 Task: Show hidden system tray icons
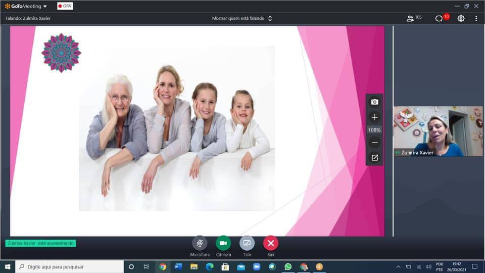(398, 266)
